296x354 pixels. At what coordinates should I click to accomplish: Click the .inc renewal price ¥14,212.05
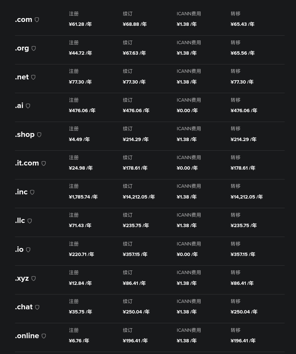(x=135, y=197)
